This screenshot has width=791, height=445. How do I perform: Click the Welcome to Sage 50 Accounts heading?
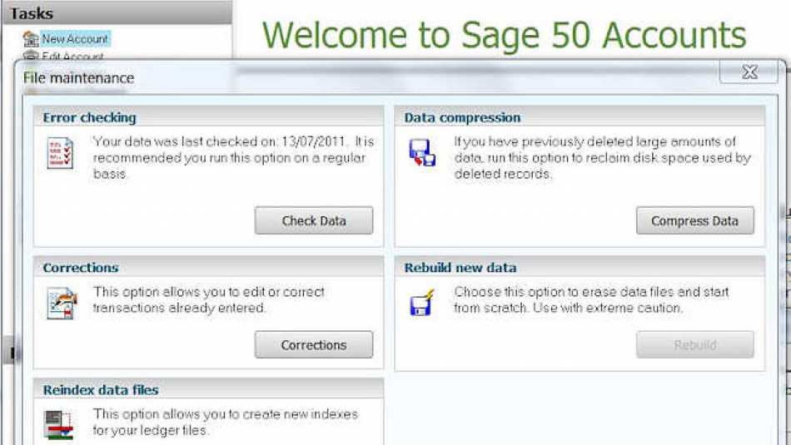(504, 35)
